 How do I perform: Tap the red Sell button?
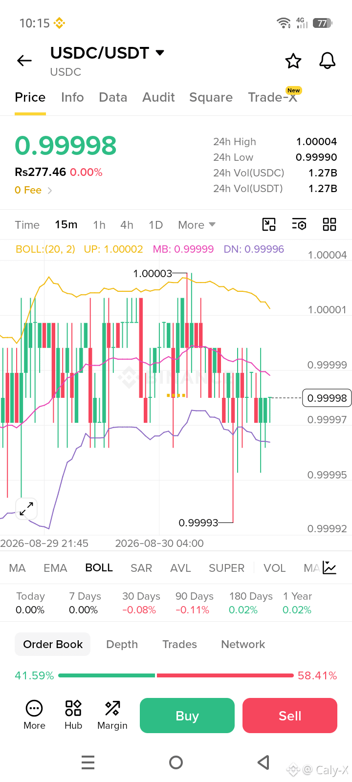coord(290,716)
